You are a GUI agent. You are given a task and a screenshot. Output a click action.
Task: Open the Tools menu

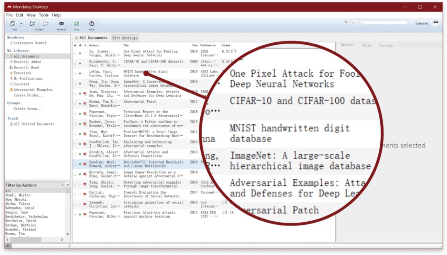click(43, 15)
